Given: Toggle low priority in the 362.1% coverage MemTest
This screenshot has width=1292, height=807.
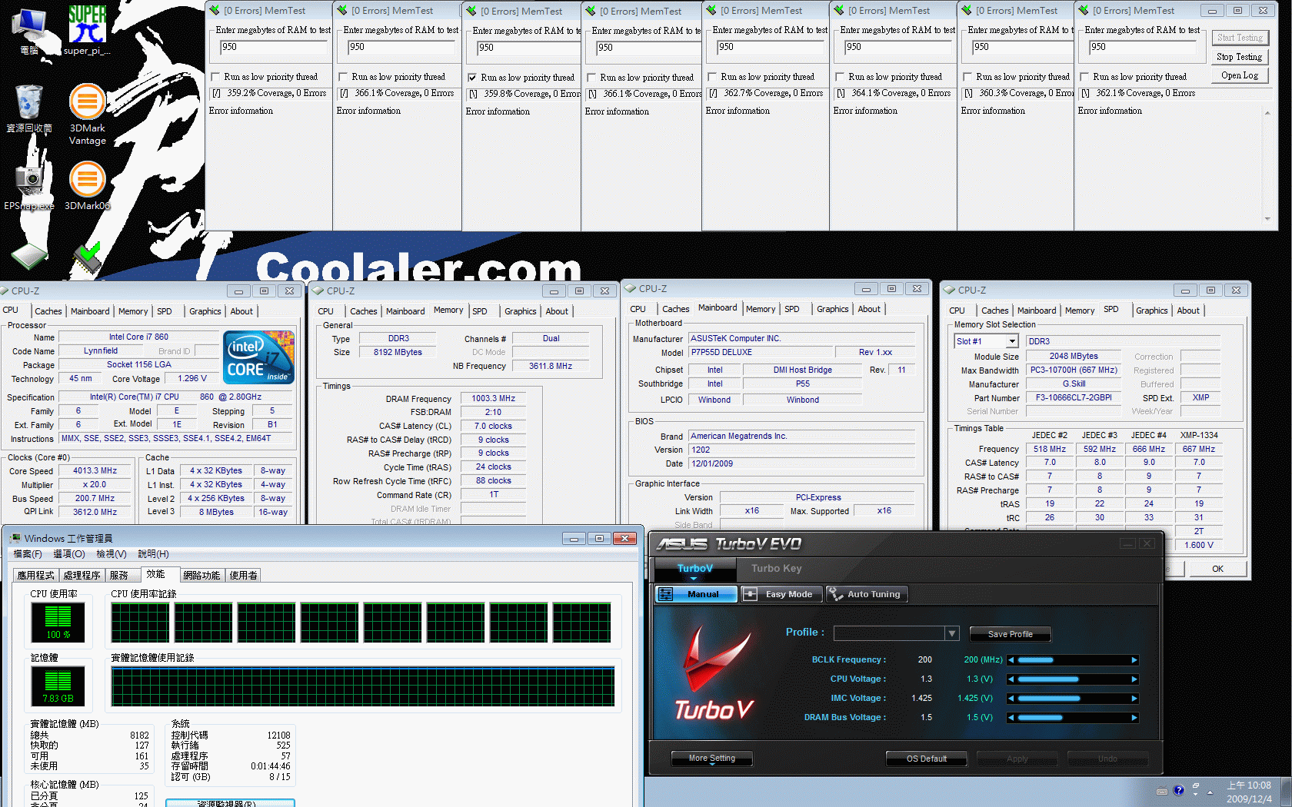Looking at the screenshot, I should (1084, 77).
